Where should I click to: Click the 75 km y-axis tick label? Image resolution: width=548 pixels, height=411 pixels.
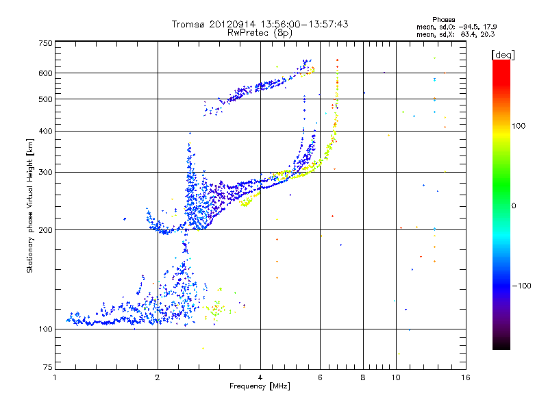pos(48,367)
